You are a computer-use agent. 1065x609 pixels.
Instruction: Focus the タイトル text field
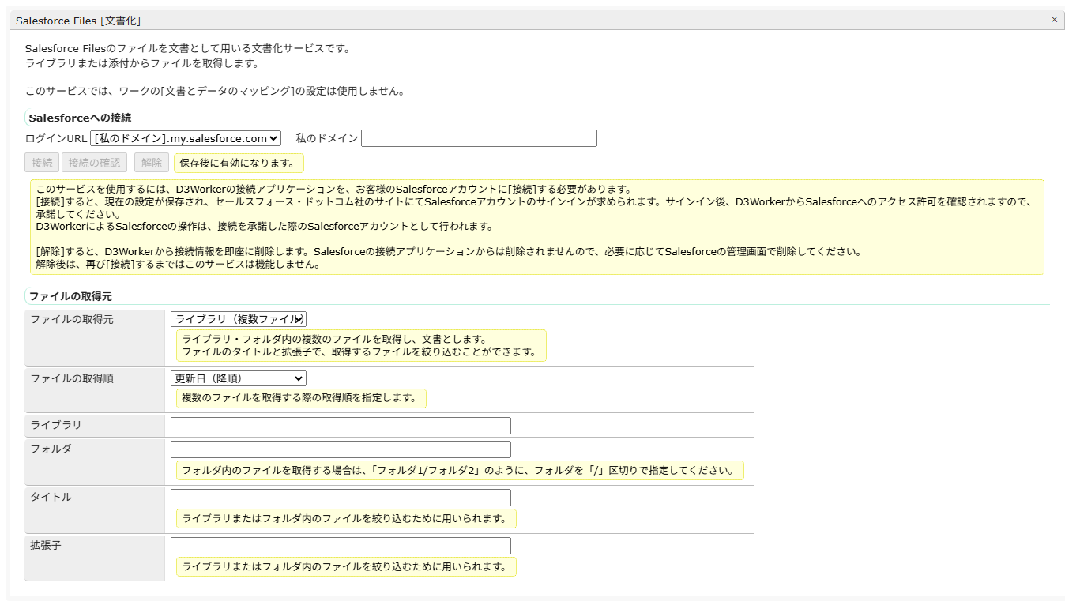[x=341, y=498]
